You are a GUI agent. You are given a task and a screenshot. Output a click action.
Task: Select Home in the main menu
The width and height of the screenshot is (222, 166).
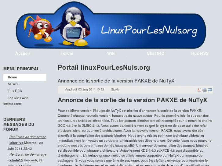[25, 77]
